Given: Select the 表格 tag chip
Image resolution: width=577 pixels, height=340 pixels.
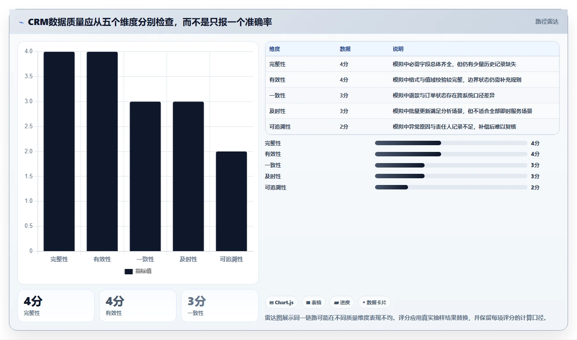Looking at the screenshot, I should tap(314, 302).
